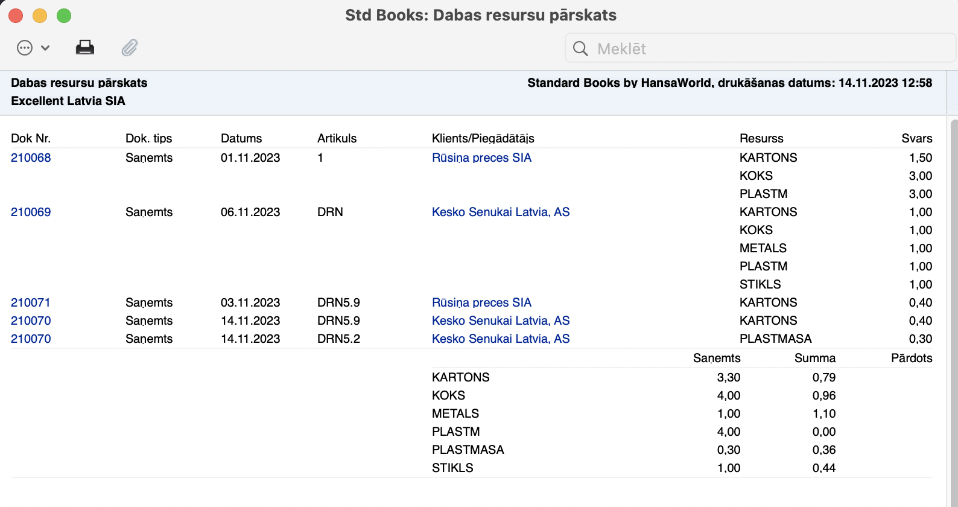The width and height of the screenshot is (958, 507).
Task: Open document 210071 link
Action: (31, 302)
